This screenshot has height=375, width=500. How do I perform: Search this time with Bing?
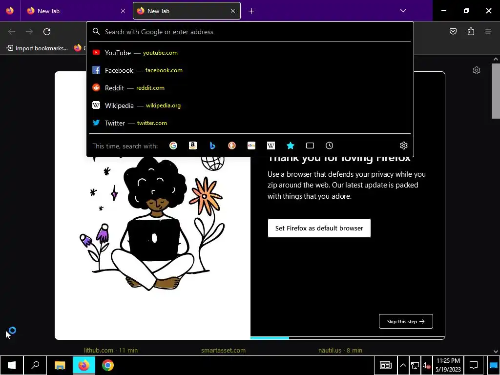[x=212, y=146]
